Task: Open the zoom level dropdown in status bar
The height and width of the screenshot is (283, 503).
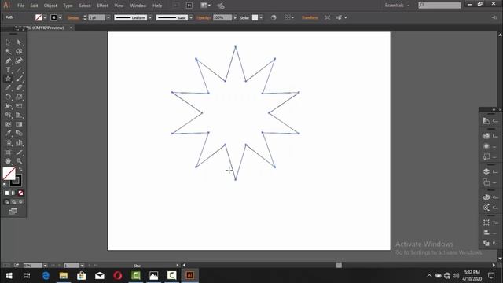Action: (x=46, y=266)
